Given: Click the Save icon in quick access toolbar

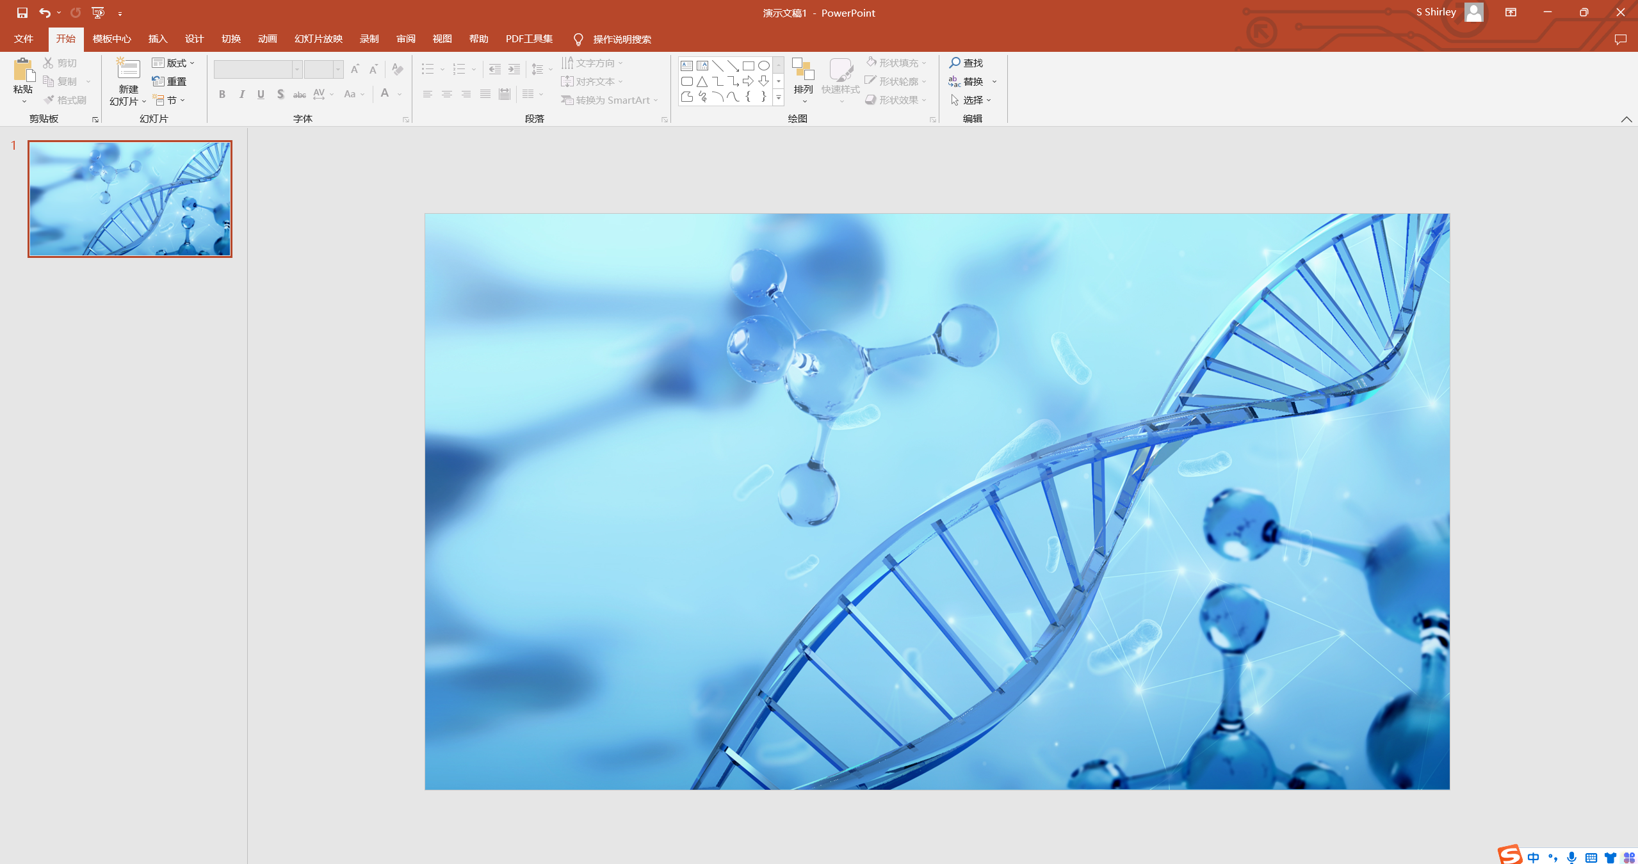Looking at the screenshot, I should 22,12.
